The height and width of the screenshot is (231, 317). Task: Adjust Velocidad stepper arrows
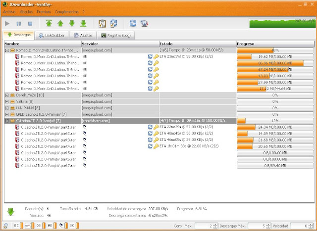point(310,226)
